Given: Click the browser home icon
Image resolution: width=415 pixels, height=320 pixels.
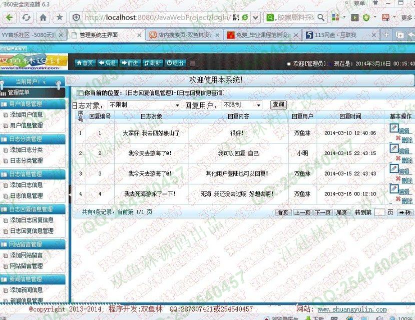Looking at the screenshot, I should pos(43,17).
